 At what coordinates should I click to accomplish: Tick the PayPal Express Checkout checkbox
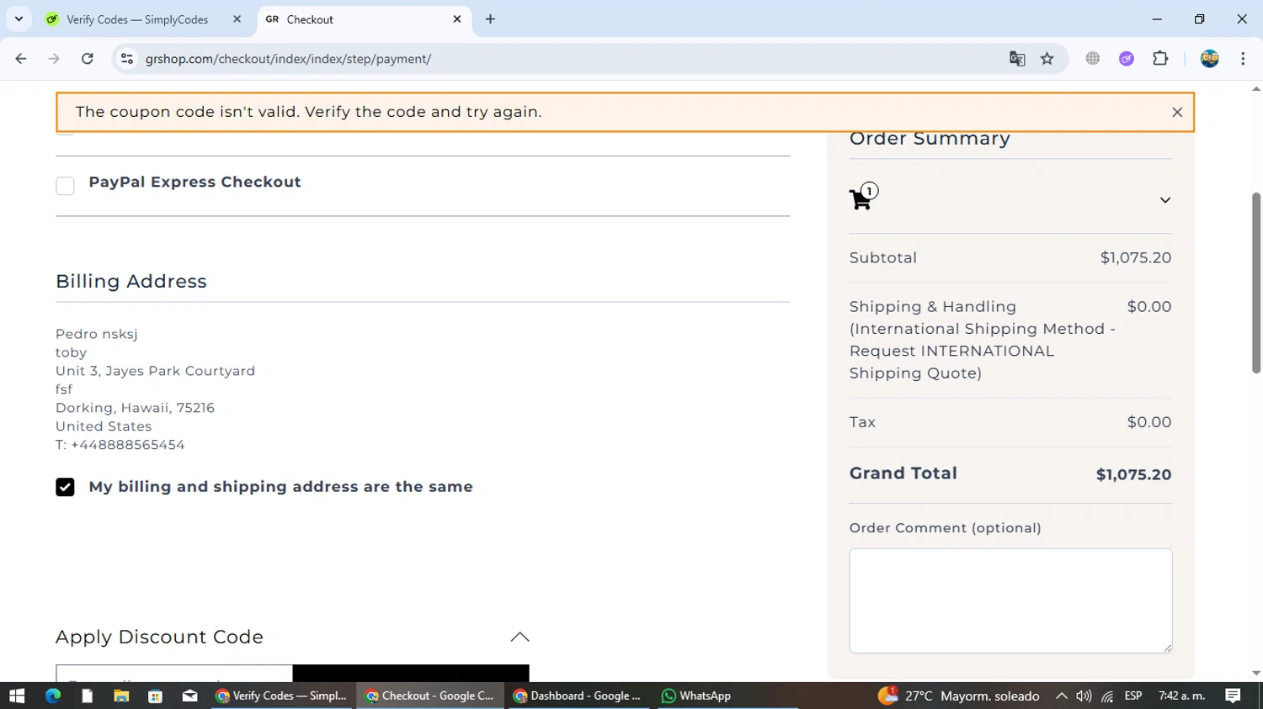65,185
